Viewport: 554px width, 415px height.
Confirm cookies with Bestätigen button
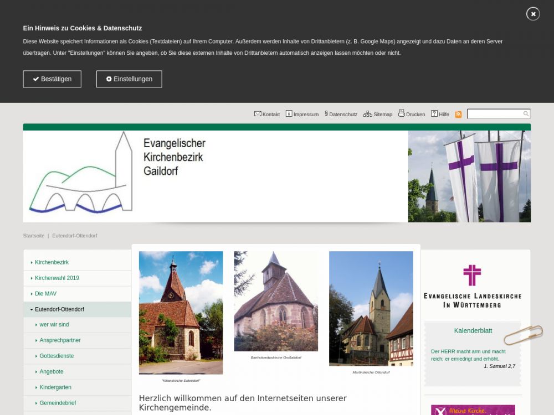pos(52,79)
